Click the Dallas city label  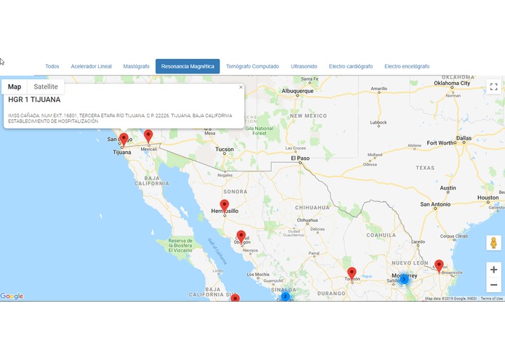click(464, 138)
